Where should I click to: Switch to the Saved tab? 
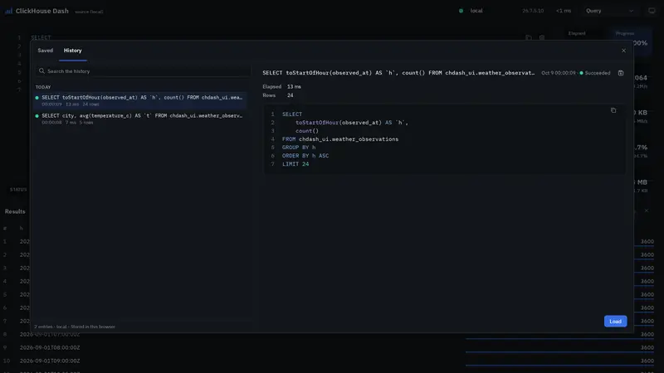46,51
